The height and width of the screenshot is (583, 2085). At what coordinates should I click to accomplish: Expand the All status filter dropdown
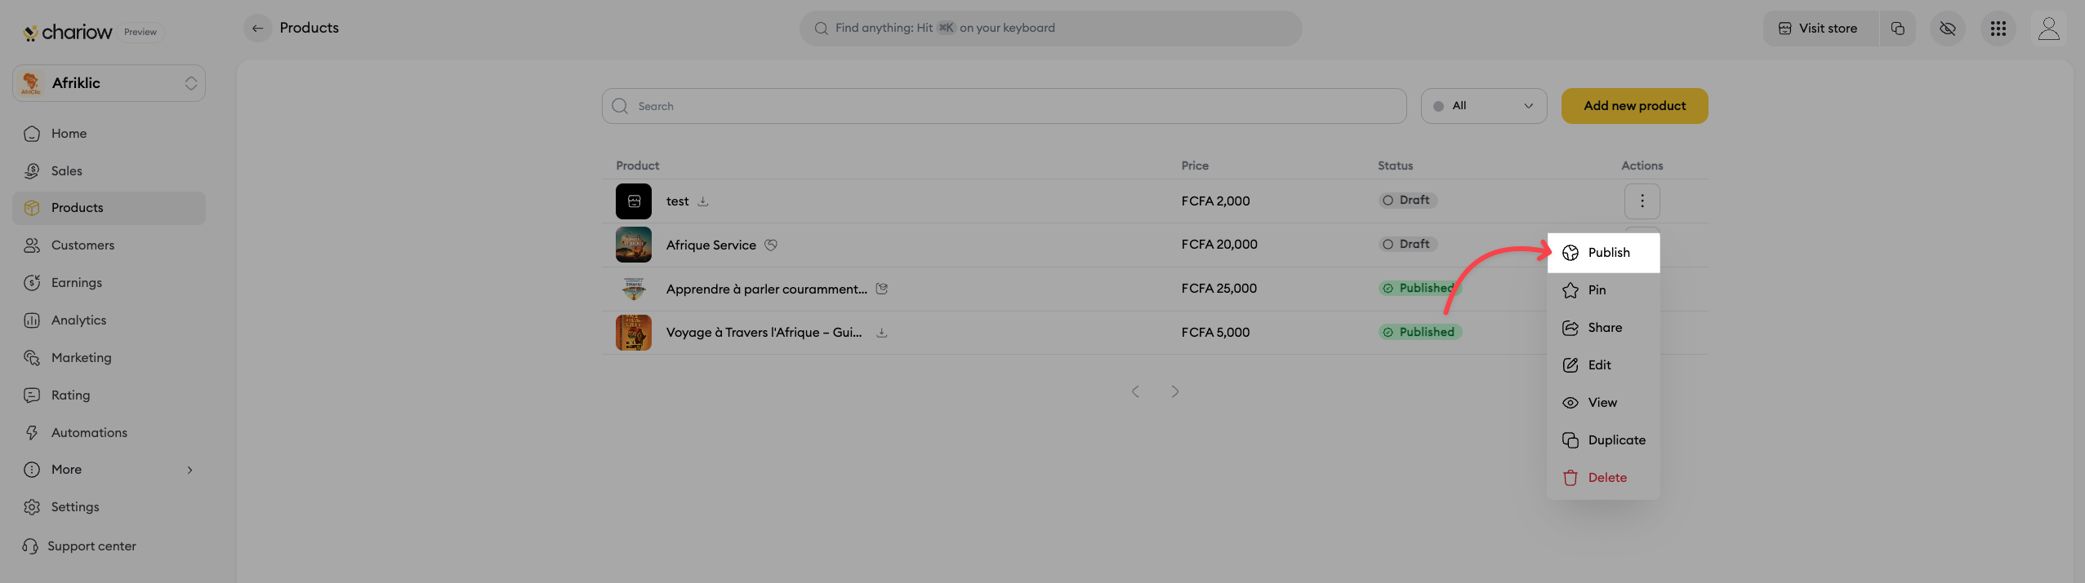[1483, 106]
